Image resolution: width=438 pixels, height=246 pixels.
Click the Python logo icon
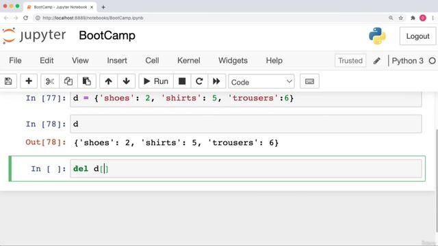(x=377, y=36)
